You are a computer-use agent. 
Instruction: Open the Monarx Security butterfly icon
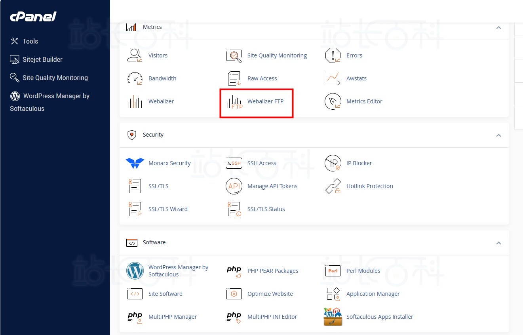click(x=135, y=163)
